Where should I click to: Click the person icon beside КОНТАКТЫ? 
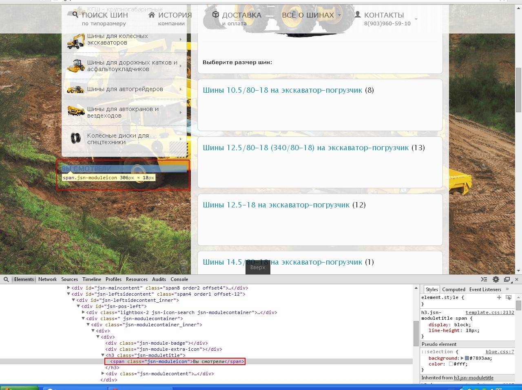(358, 15)
